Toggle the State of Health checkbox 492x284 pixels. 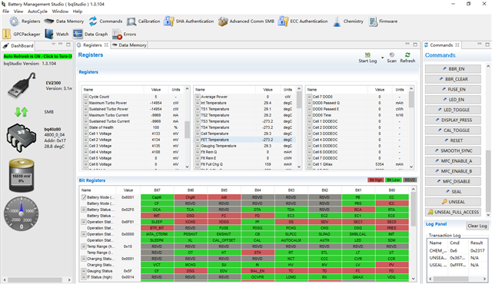tap(85, 127)
